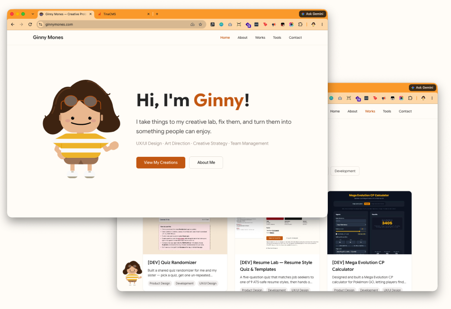Open the red 'Tp' extension in the front window
451x309 pixels.
click(x=265, y=25)
